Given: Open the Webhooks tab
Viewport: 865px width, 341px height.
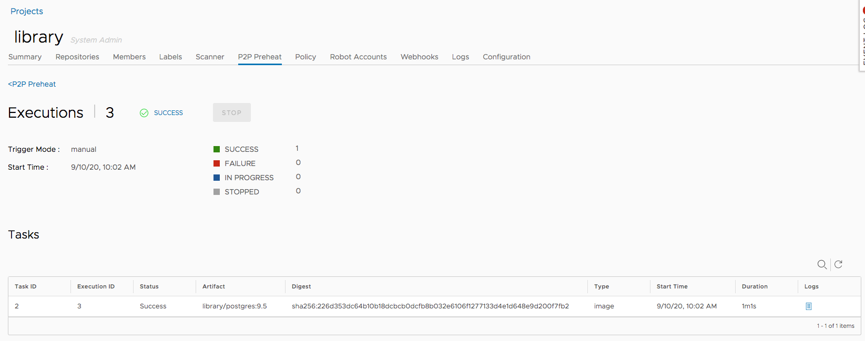Looking at the screenshot, I should coord(419,57).
